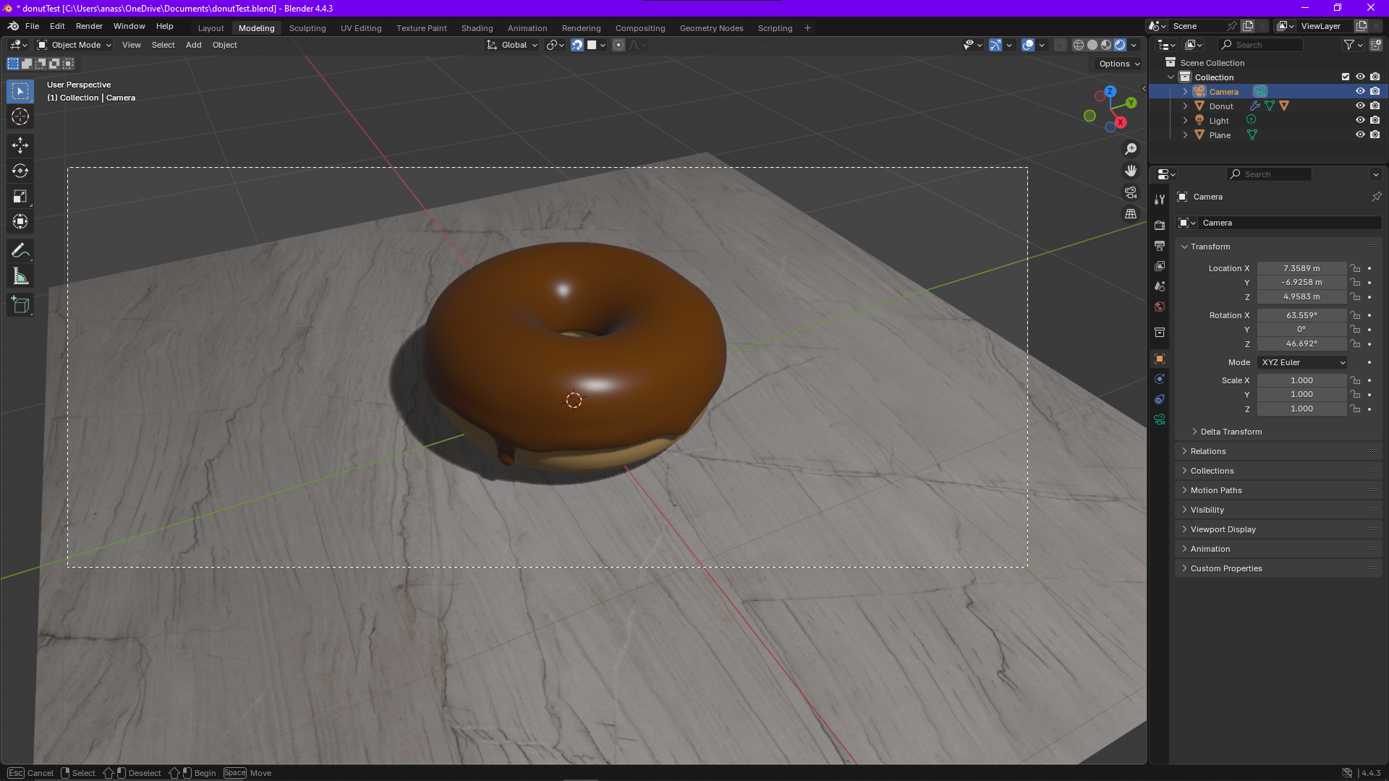Lock the Location X value
Screen dimensions: 1389x781
pos(1355,268)
